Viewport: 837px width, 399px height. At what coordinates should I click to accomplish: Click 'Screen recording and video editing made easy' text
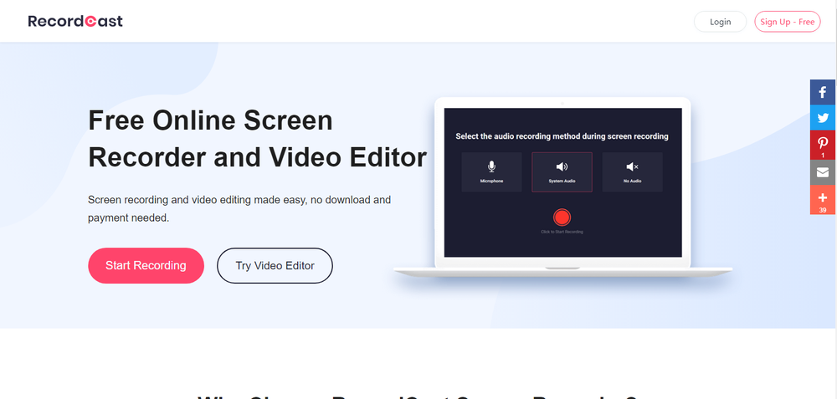point(239,208)
